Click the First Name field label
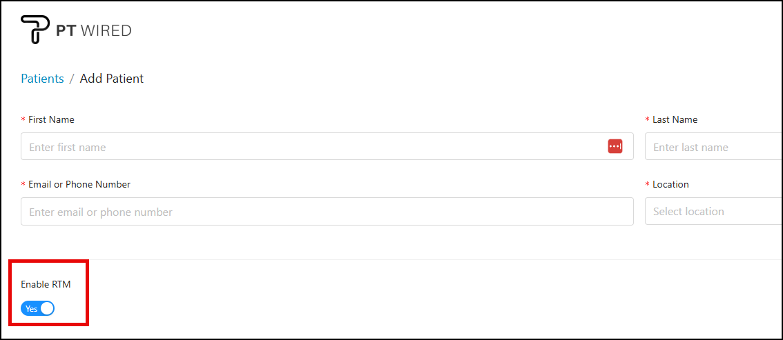The height and width of the screenshot is (340, 783). pyautogui.click(x=51, y=119)
